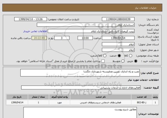Click the public announcement date field 1399/04/10 - 13:26
The width and height of the screenshot is (167, 118).
pos(30,19)
